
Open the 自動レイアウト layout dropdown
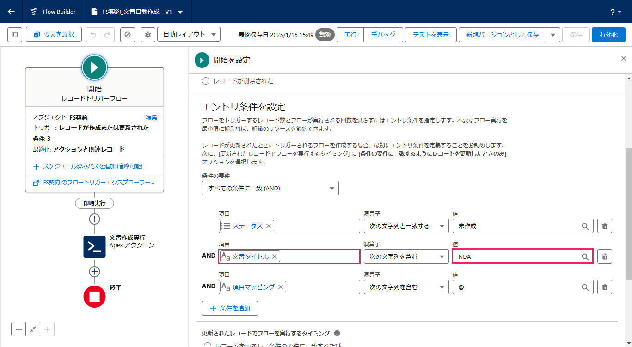[x=189, y=35]
